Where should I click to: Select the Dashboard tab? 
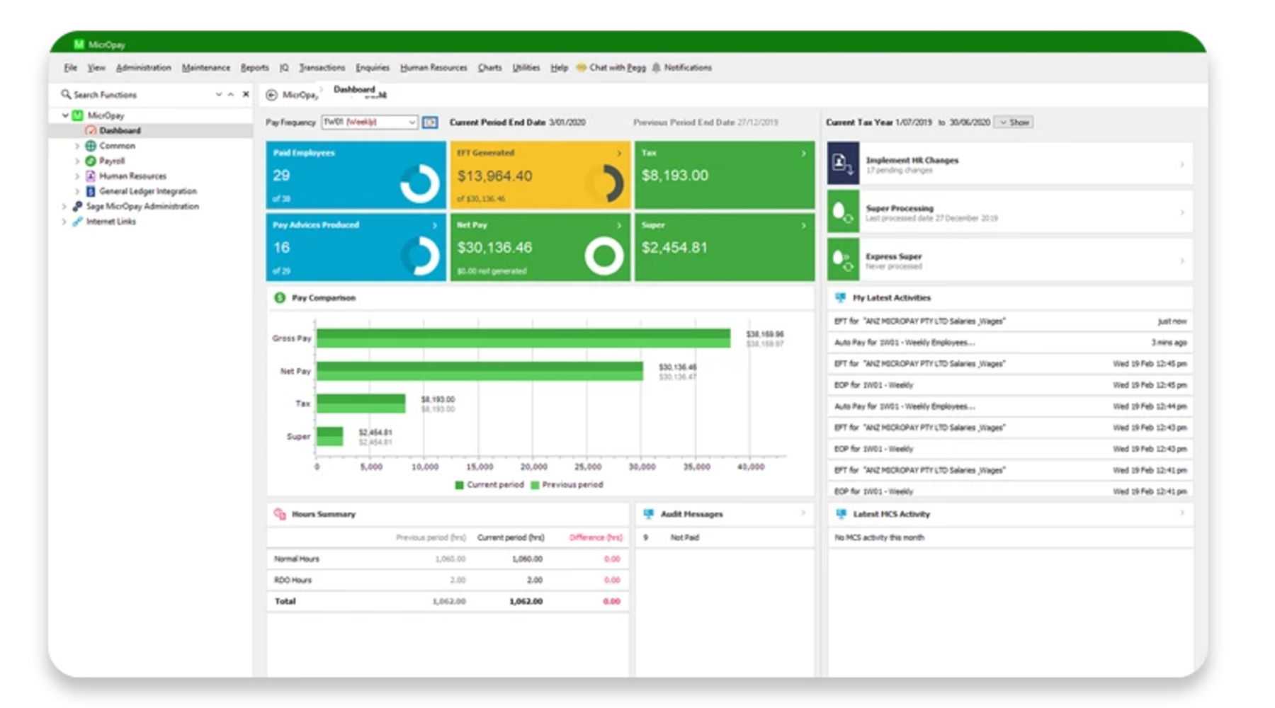(x=354, y=89)
